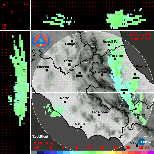The width and height of the screenshot is (154, 154).
Task: Click the Foligno city marker square
Action: pos(72,41)
